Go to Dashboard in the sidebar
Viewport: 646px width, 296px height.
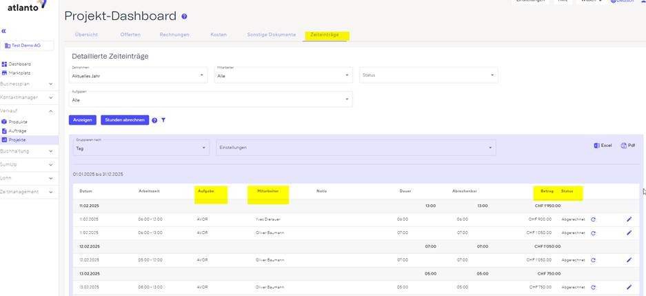coord(20,64)
